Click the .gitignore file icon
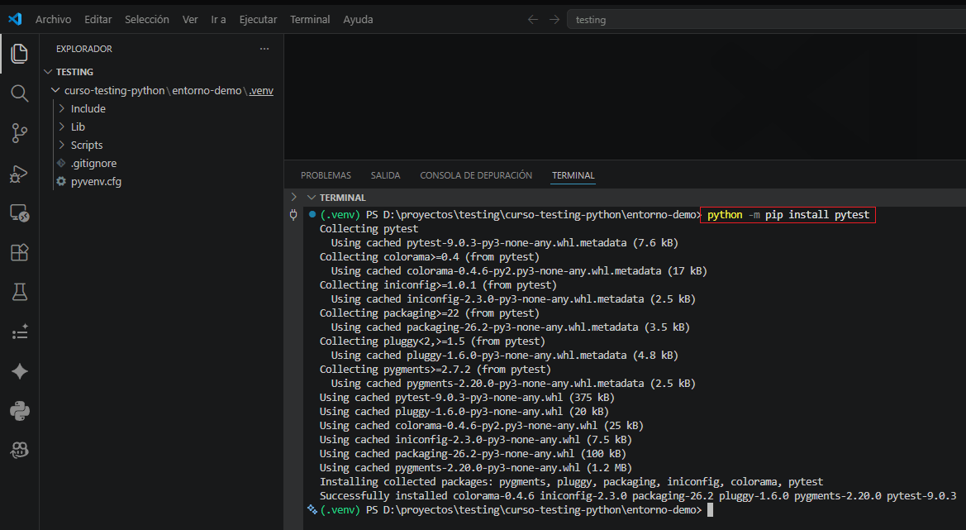 (61, 164)
